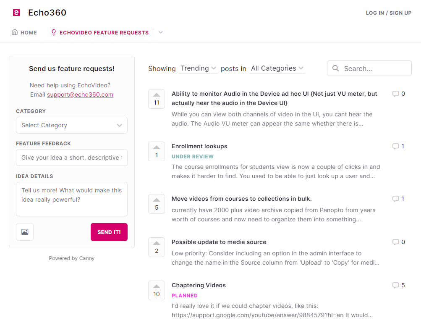Change the Trending sort dropdown
The height and width of the screenshot is (323, 421).
click(198, 68)
